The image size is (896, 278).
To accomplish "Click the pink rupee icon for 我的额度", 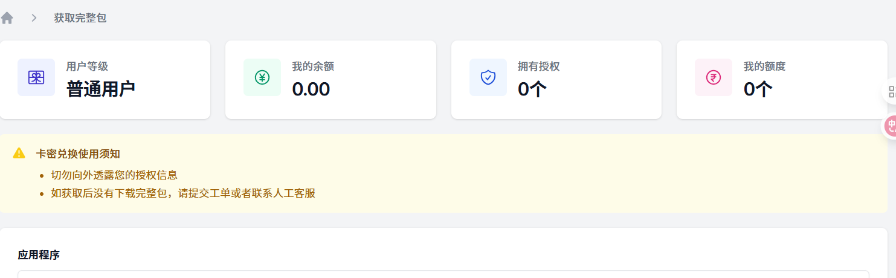I will (x=714, y=77).
